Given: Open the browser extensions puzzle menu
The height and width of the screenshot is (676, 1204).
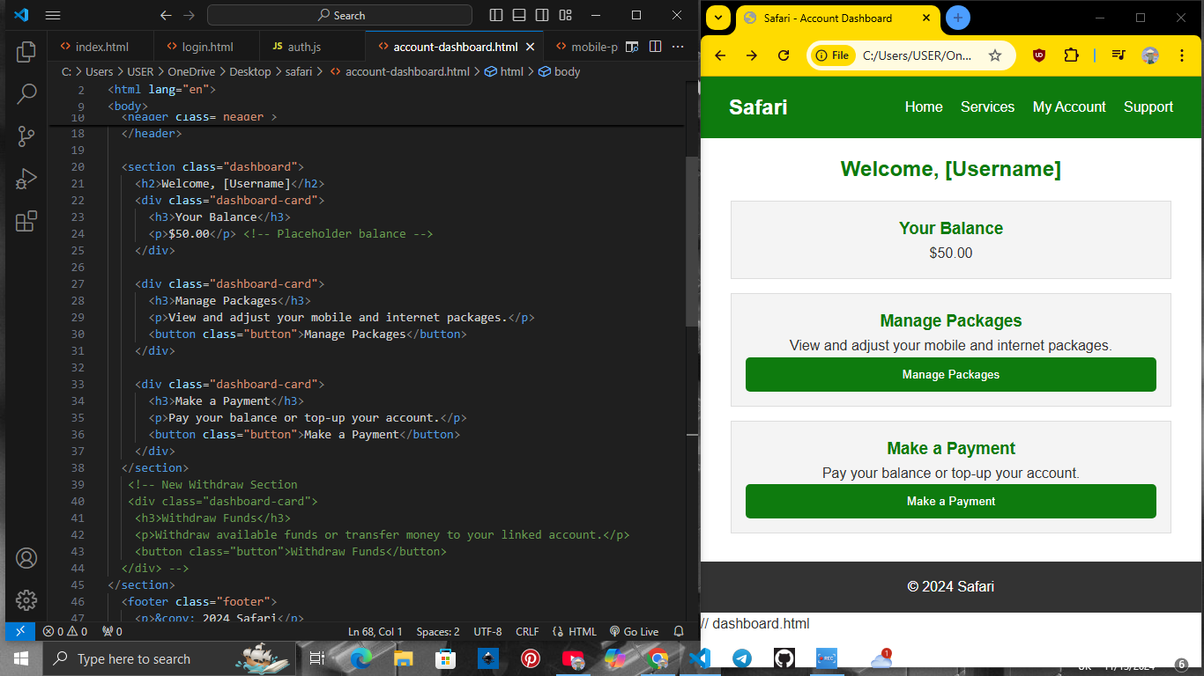Looking at the screenshot, I should click(x=1071, y=55).
